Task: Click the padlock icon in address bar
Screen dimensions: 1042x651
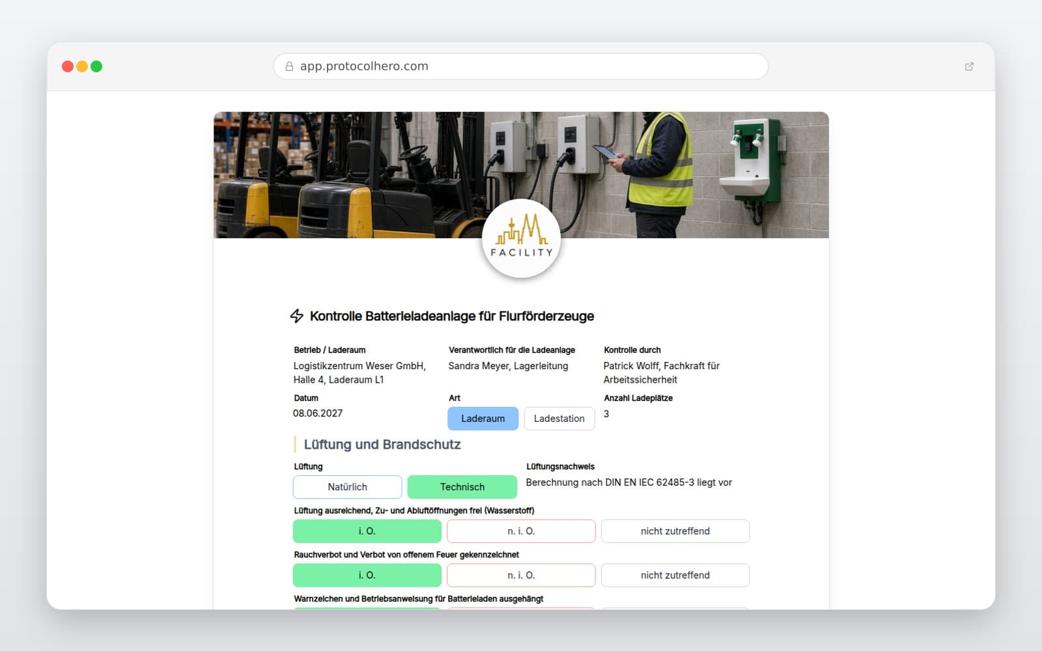Action: tap(289, 66)
